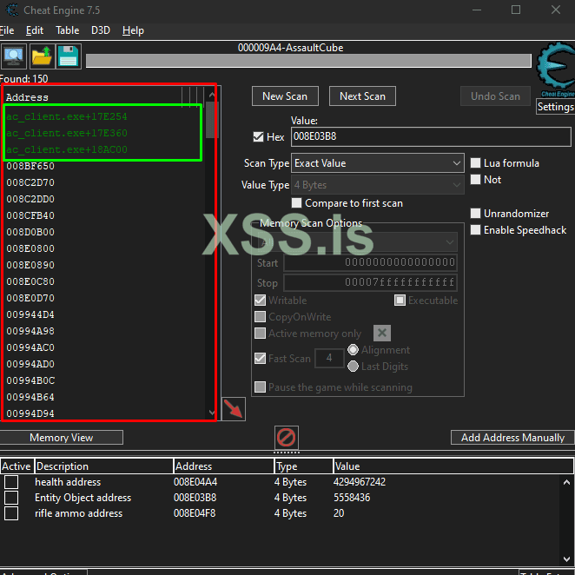Viewport: 575px width, 575px height.
Task: Clear address list with the no-entry icon
Action: click(x=287, y=438)
